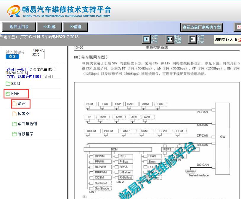
Task: Click the ESP node in diagram
Action: 118,104
